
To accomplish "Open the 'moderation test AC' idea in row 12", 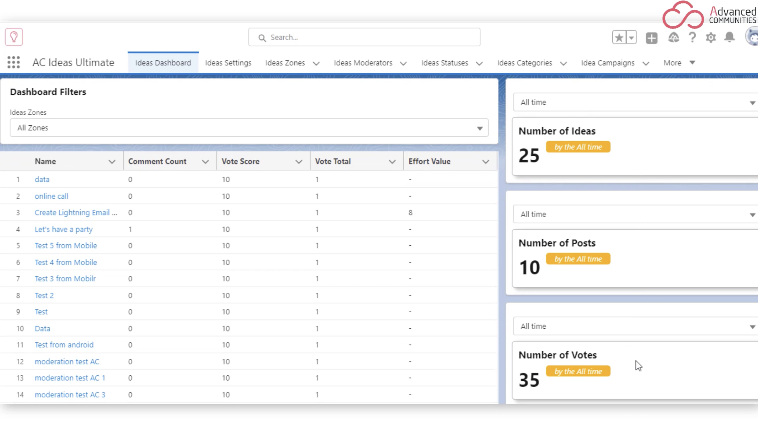I will coord(67,362).
